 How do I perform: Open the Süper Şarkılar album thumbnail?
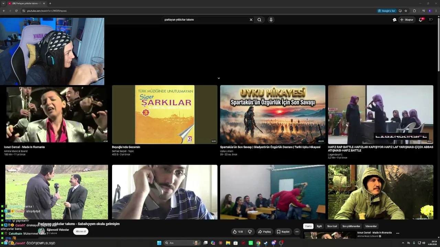[165, 115]
